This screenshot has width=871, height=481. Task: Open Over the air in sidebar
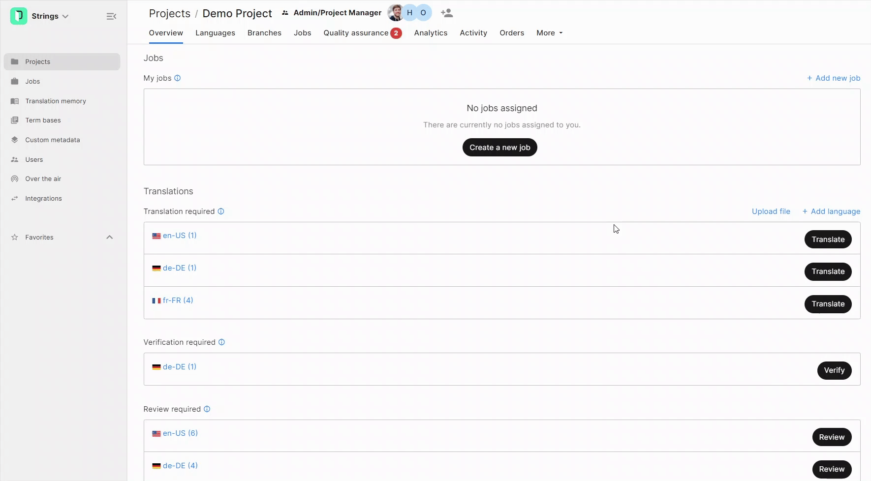(x=43, y=179)
